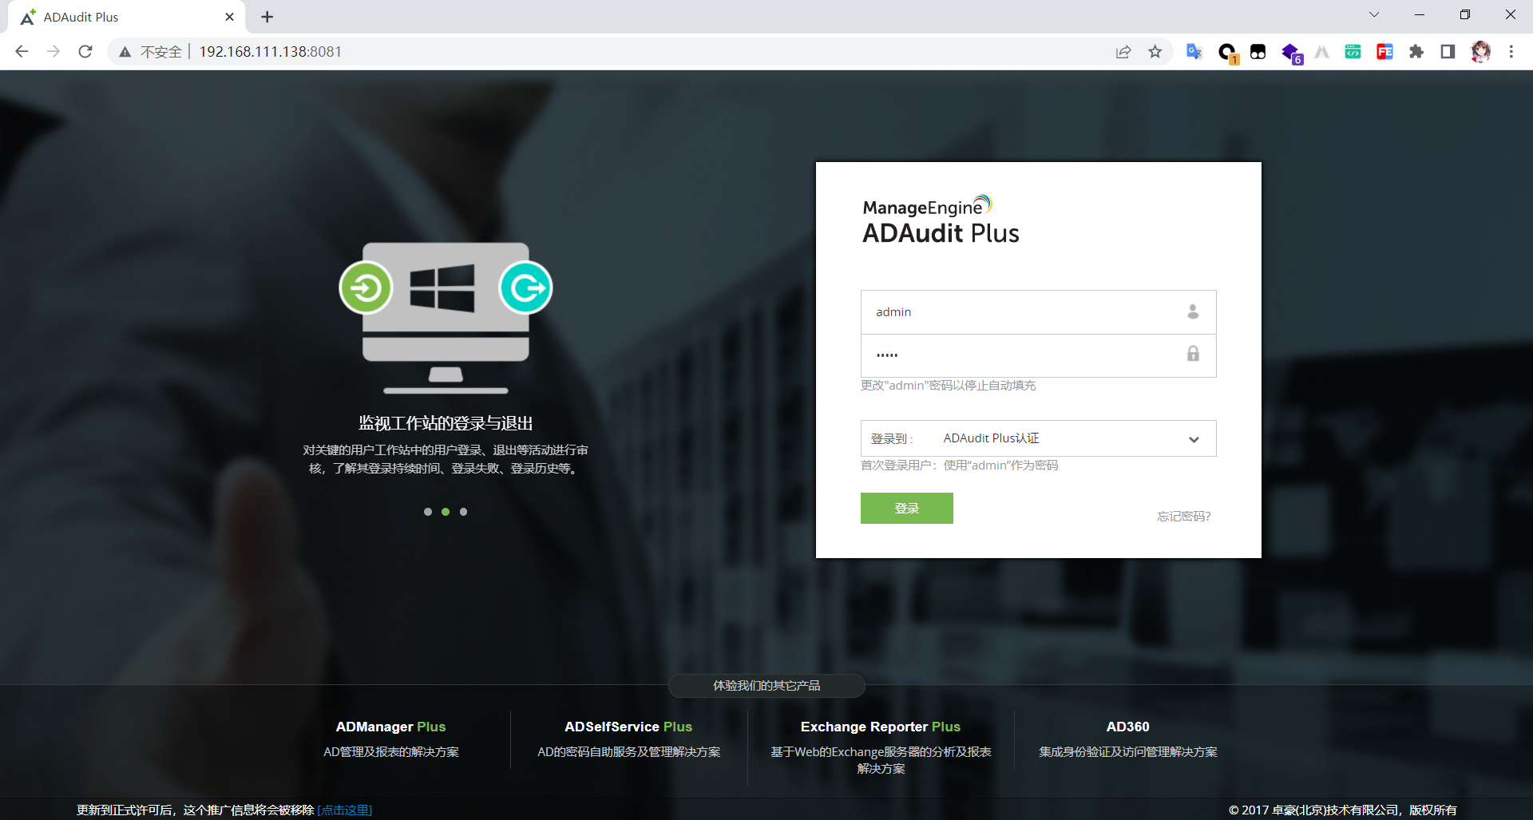
Task: Open the black circle extension with badge 1
Action: 1227,53
